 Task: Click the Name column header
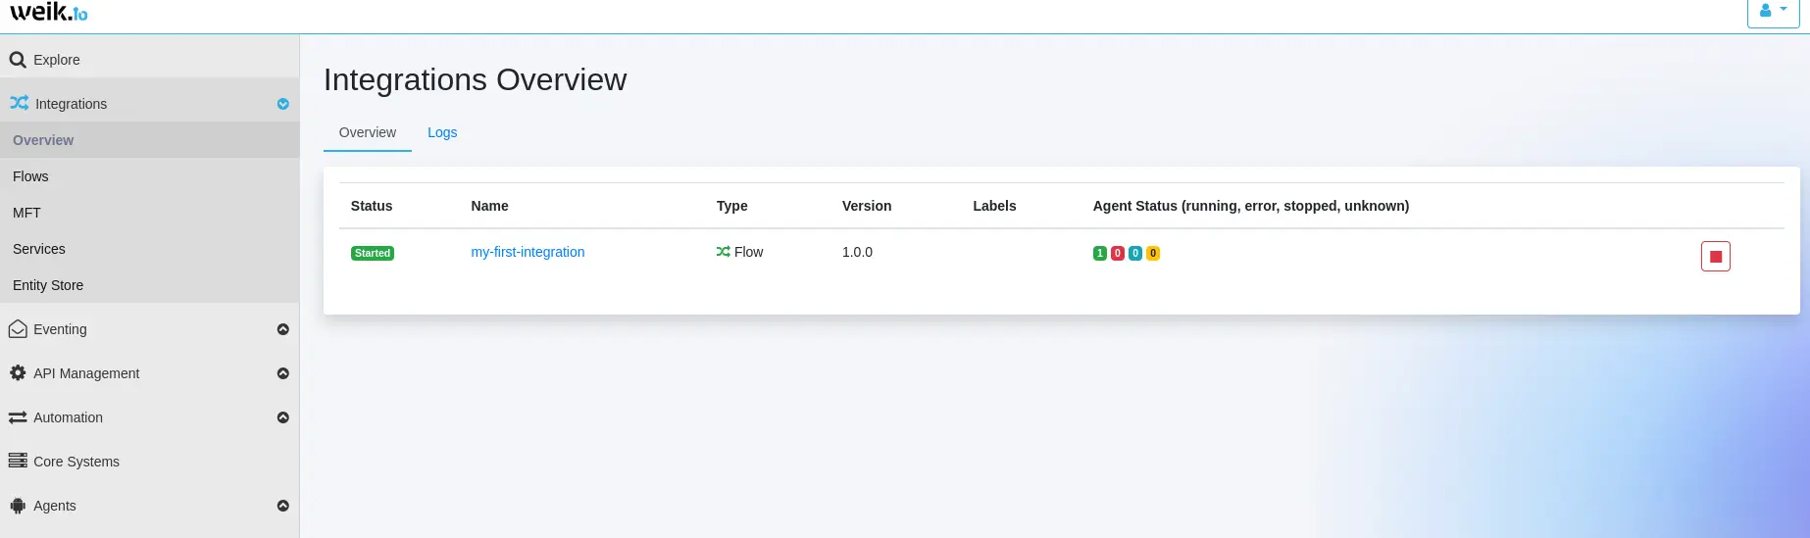(x=489, y=206)
